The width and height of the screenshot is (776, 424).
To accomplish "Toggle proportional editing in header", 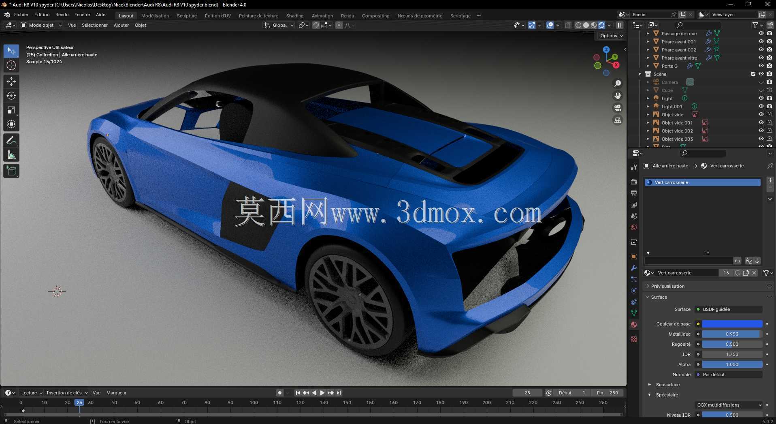I will 339,25.
